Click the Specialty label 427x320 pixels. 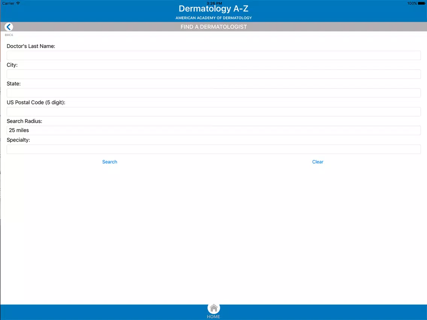coord(18,140)
